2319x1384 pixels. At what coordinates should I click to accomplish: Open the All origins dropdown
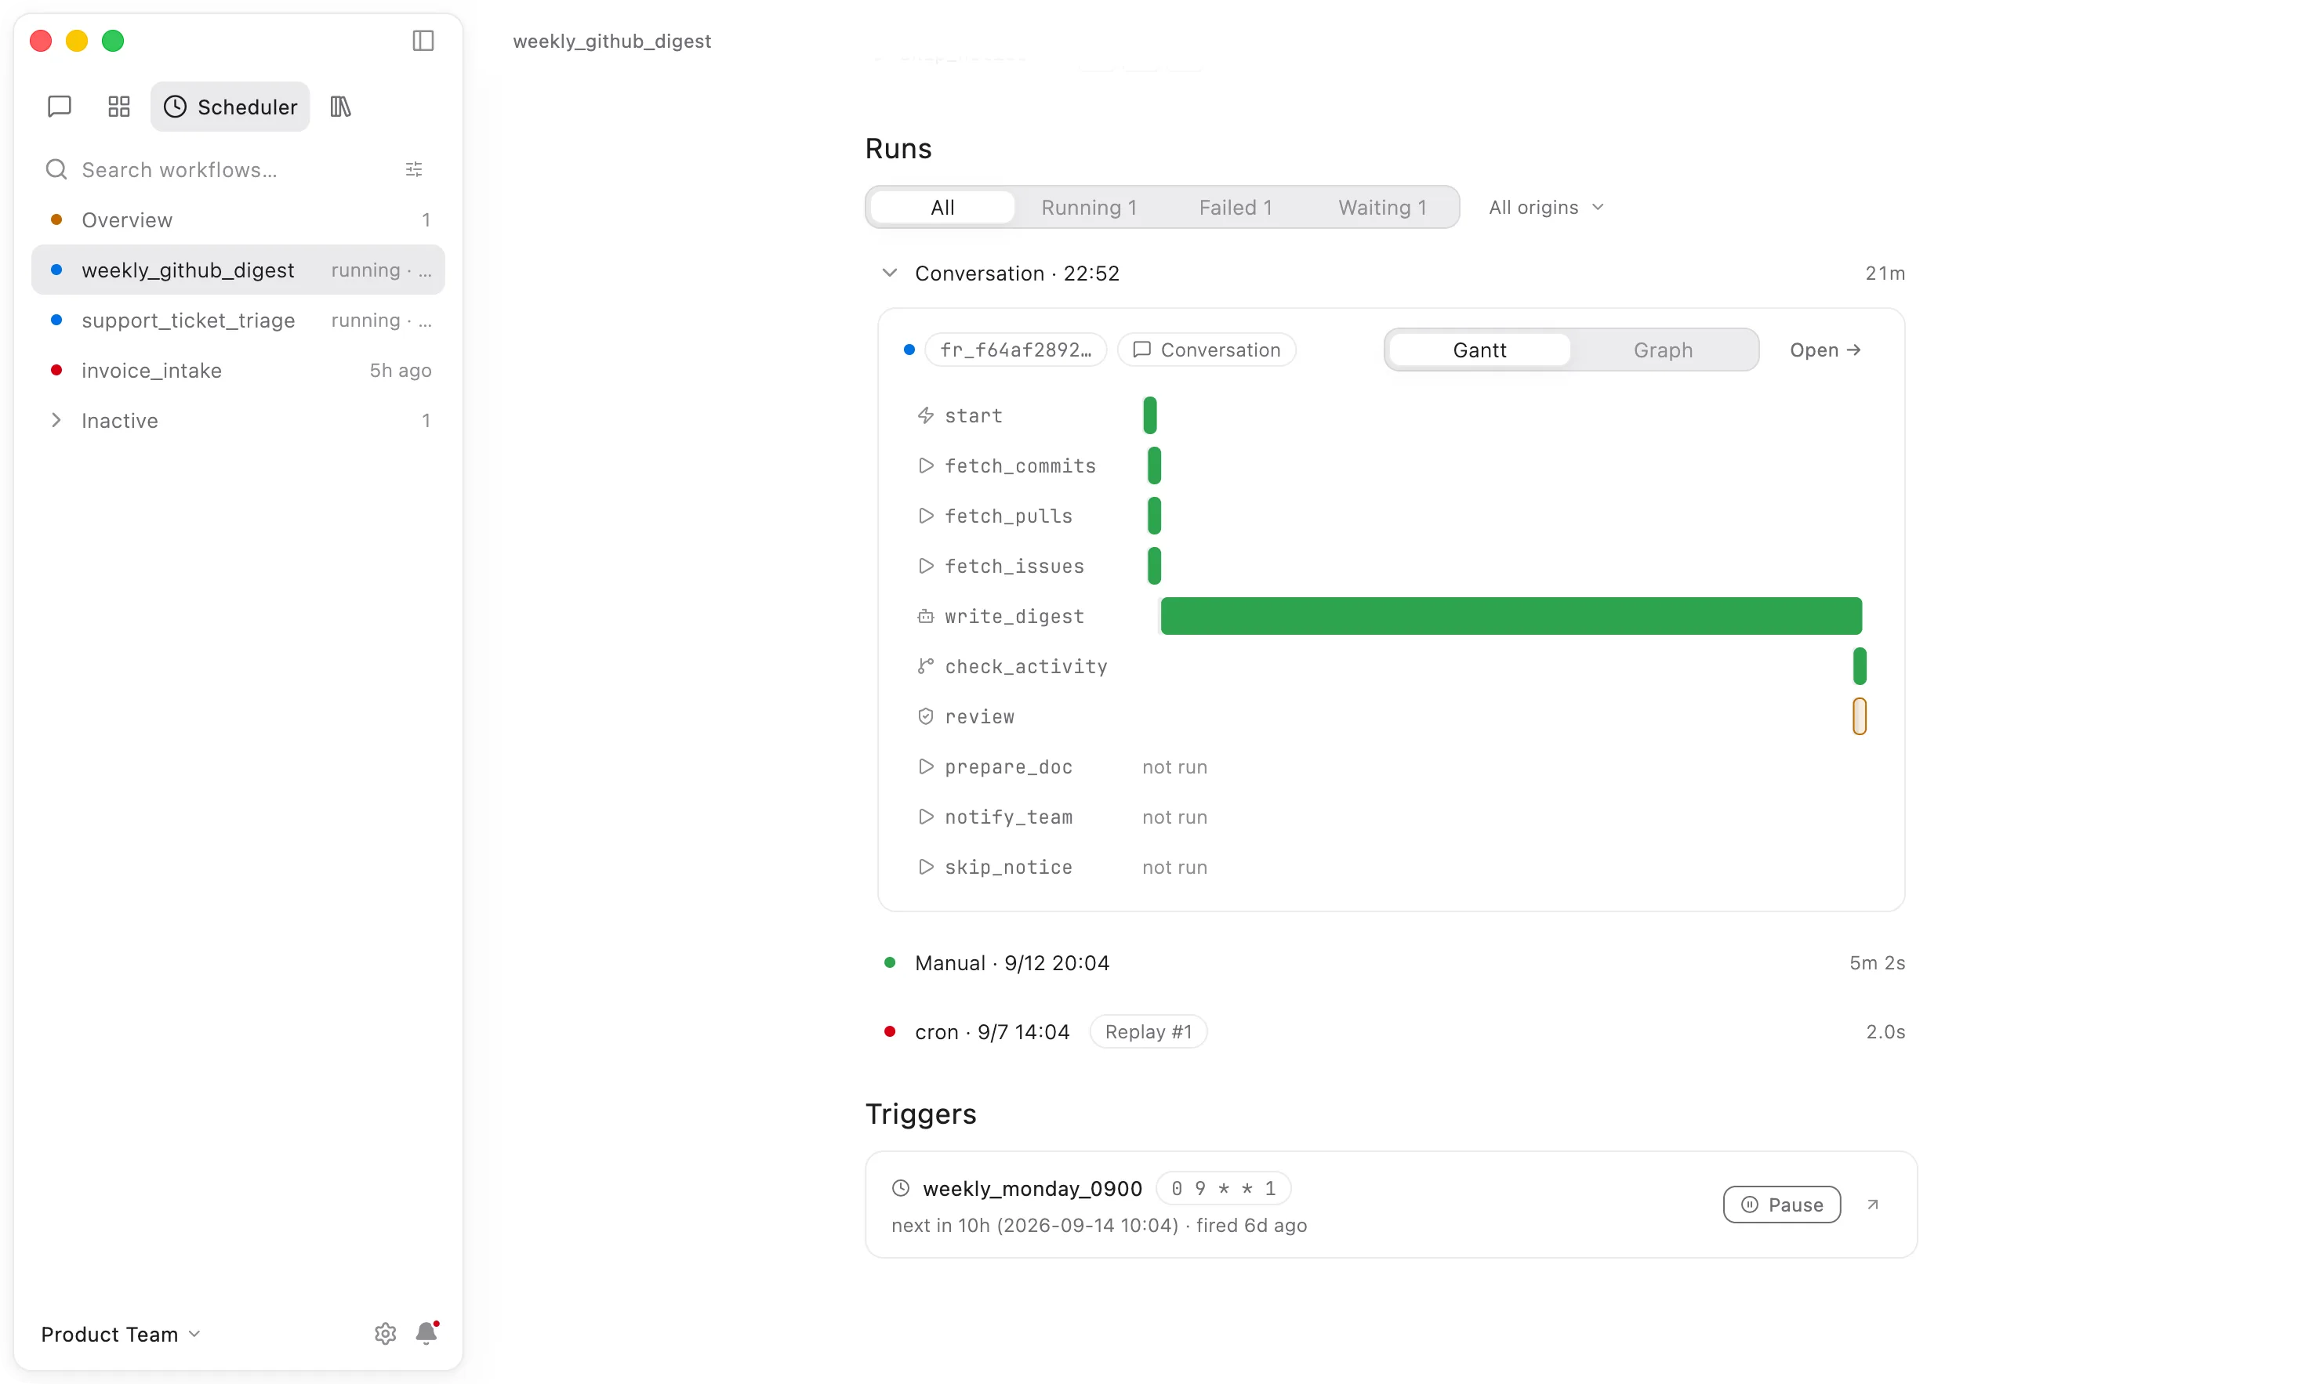[1546, 207]
